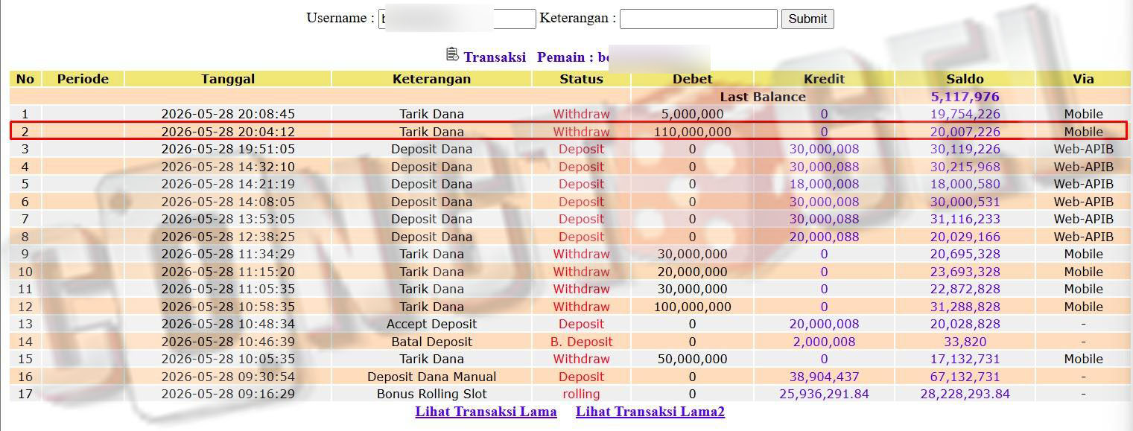
Task: Click saldo value 33,820
Action: click(965, 342)
